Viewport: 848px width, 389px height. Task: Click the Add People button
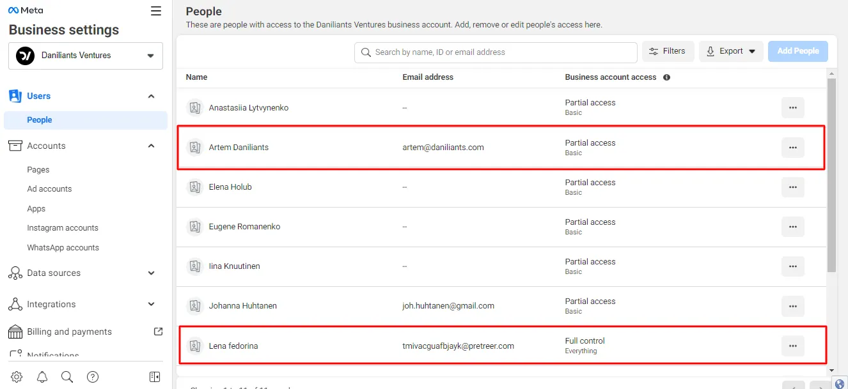pyautogui.click(x=798, y=51)
